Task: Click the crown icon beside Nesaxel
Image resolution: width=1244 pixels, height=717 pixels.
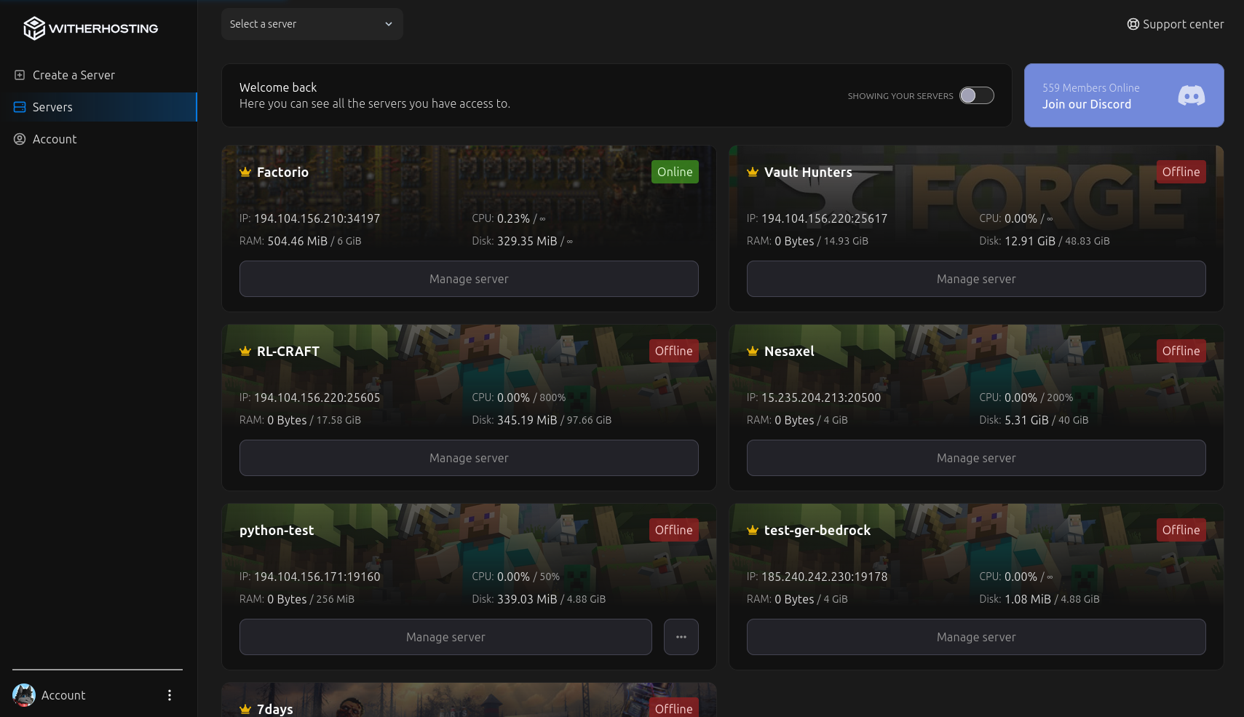Action: tap(753, 352)
